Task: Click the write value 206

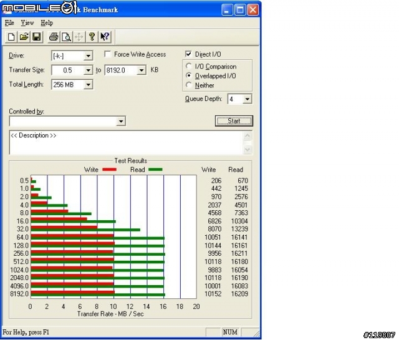Action: (x=216, y=180)
